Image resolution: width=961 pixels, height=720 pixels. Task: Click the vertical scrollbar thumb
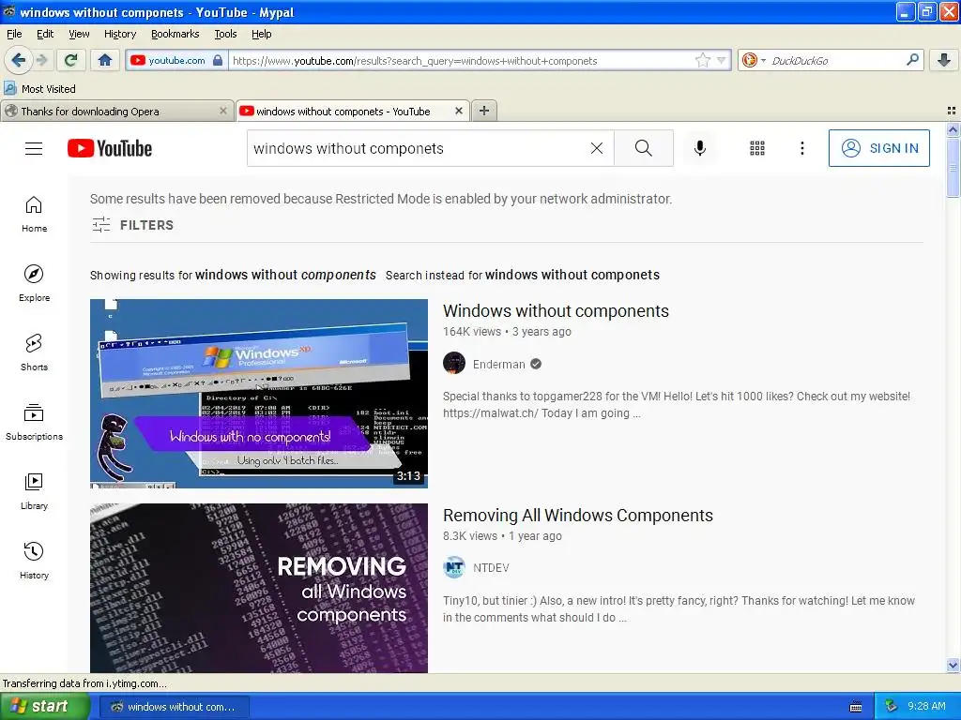[x=953, y=167]
